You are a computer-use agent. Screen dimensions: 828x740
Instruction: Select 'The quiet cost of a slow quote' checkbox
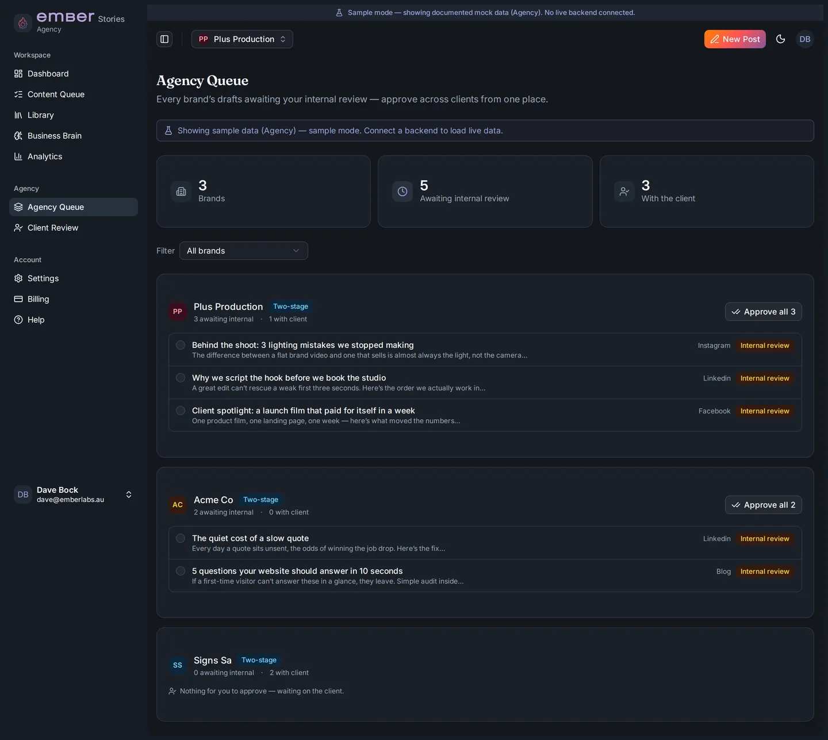181,538
